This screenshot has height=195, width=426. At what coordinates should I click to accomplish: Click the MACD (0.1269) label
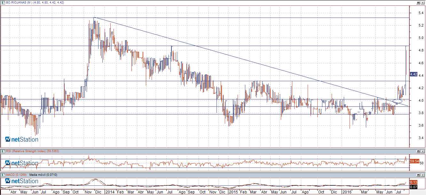click(16, 175)
